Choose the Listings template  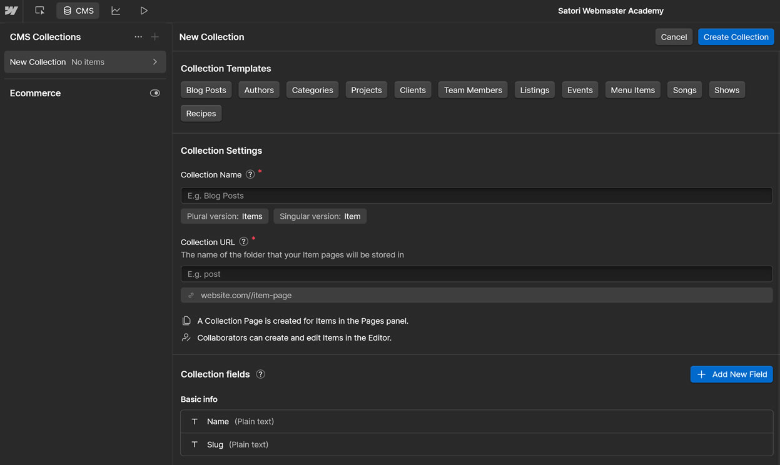point(535,90)
